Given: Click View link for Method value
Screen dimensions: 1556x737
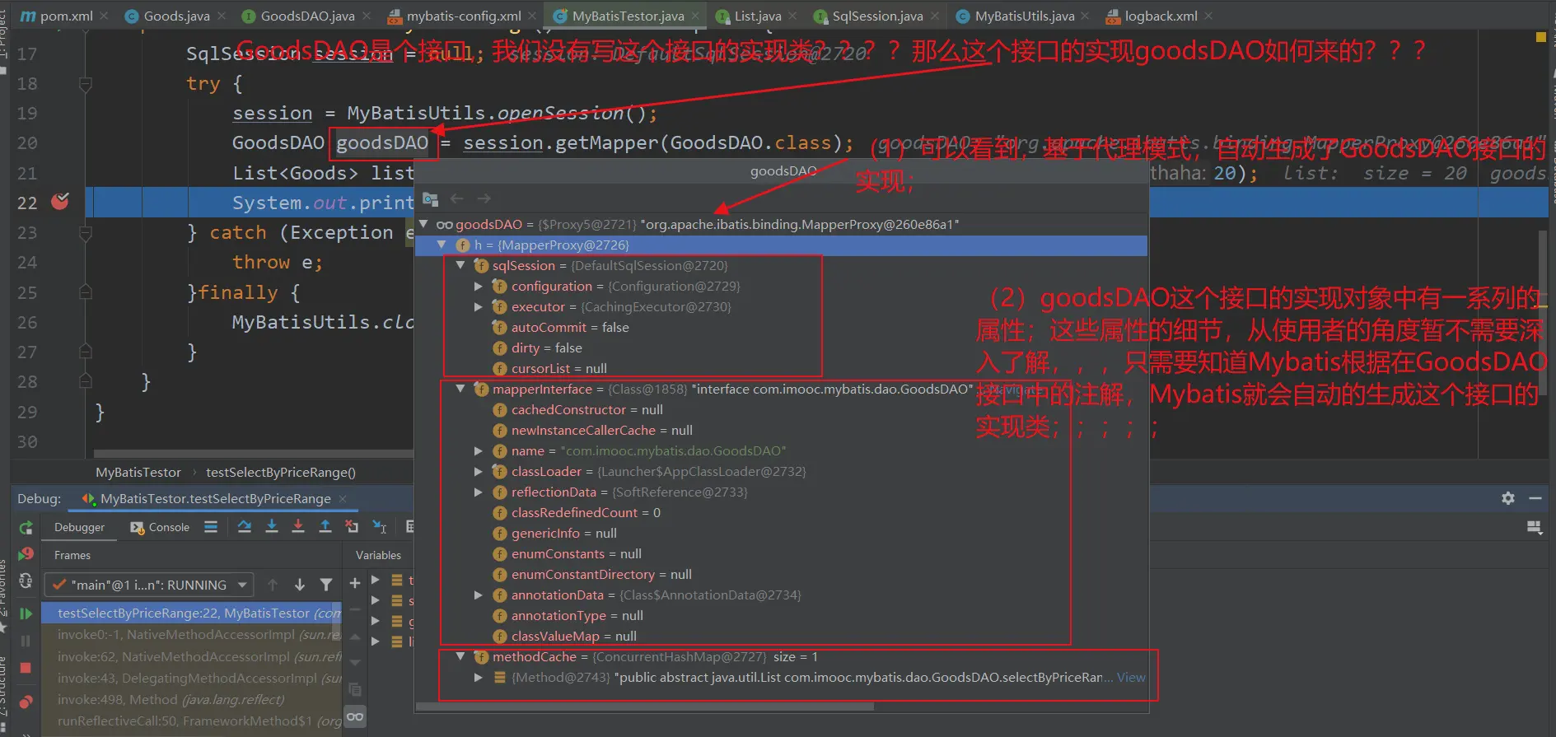Looking at the screenshot, I should click(1131, 677).
